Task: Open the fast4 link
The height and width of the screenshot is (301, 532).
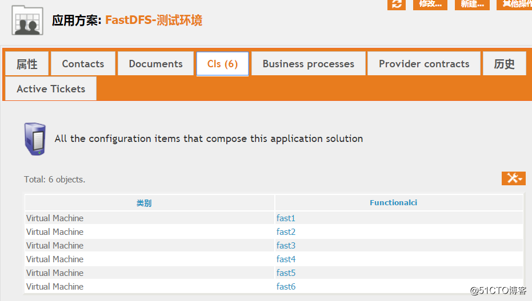Action: point(286,259)
